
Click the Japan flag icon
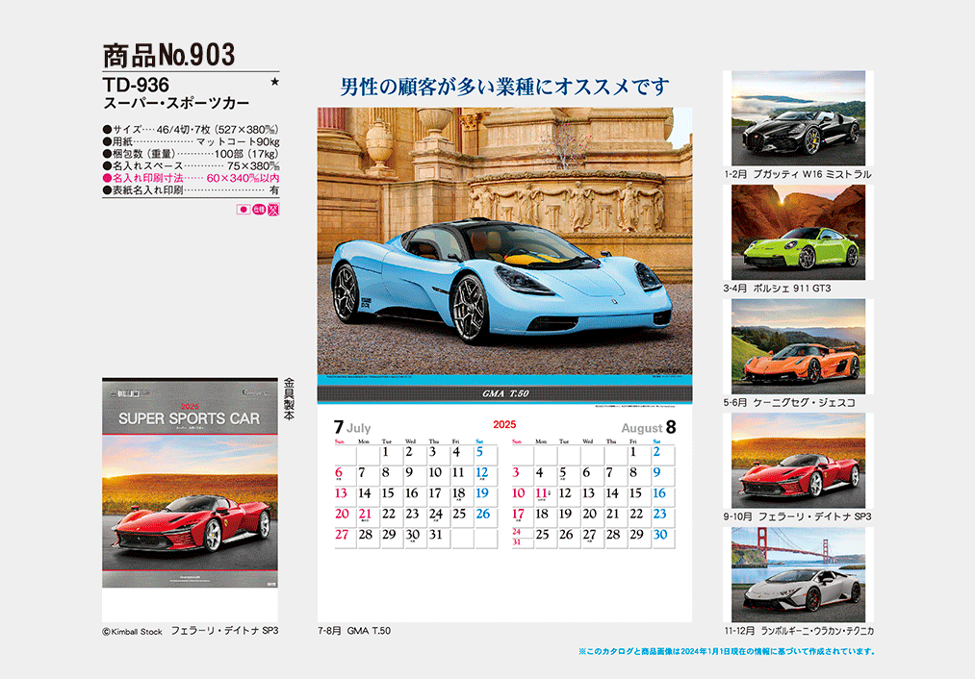pos(243,209)
